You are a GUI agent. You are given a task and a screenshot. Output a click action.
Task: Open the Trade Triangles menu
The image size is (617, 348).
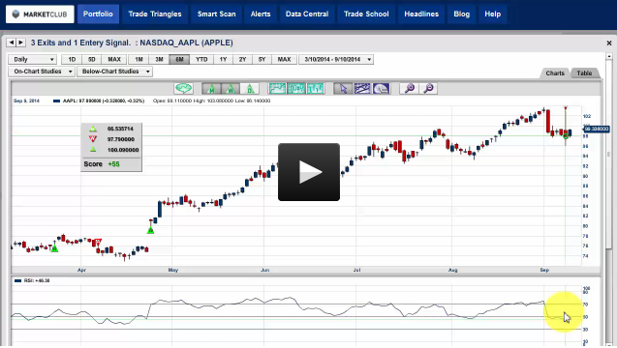click(x=155, y=14)
